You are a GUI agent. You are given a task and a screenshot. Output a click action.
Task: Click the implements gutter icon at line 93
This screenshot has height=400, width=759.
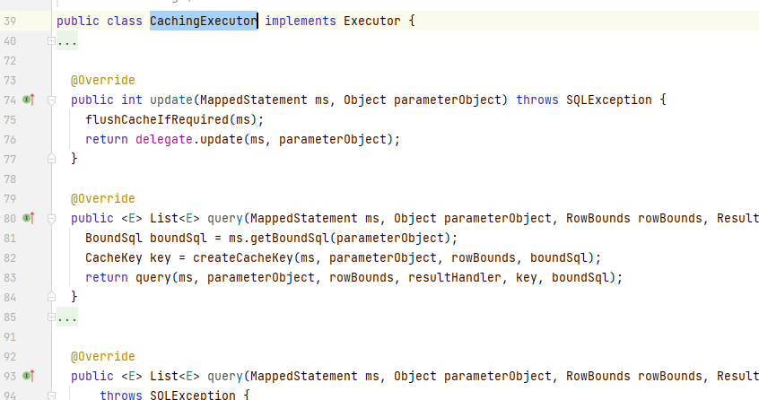pyautogui.click(x=28, y=376)
